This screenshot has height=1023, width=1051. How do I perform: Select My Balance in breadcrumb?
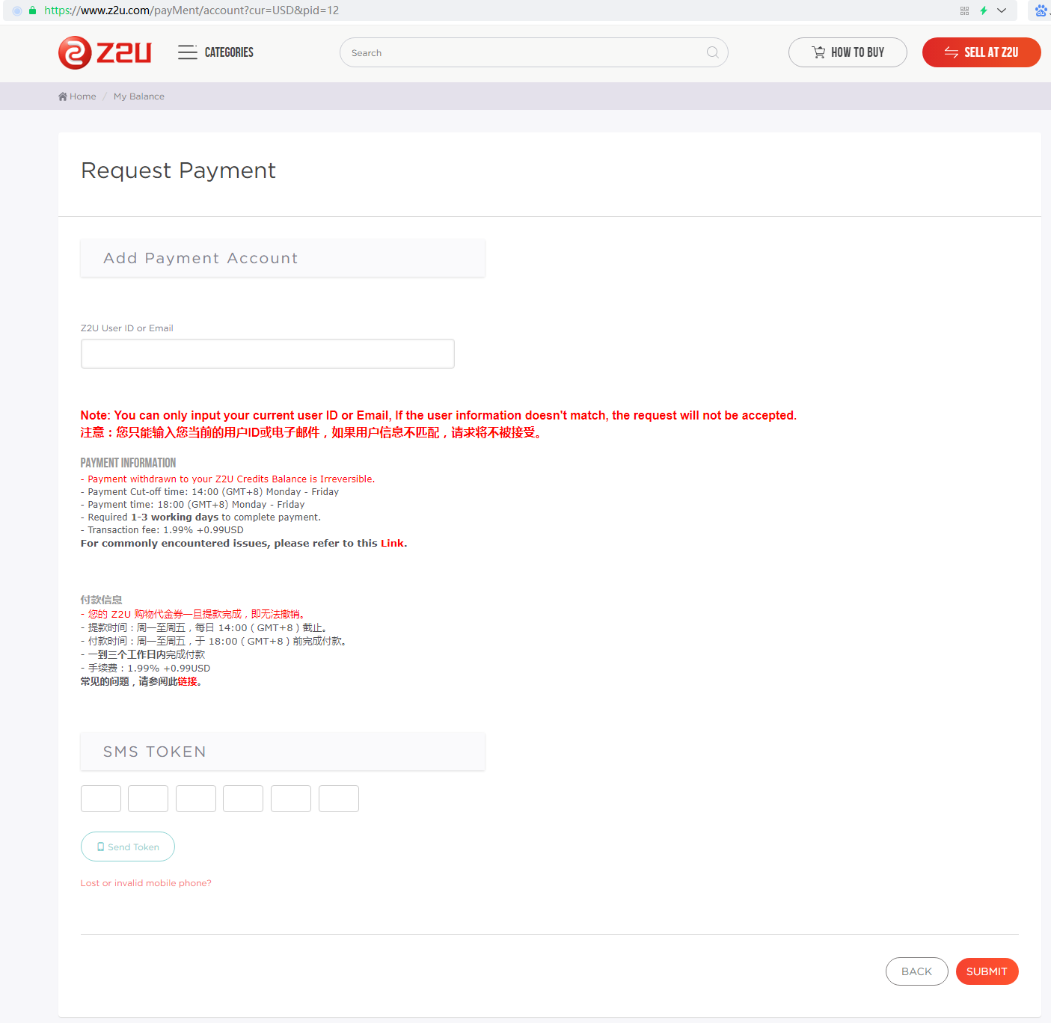pyautogui.click(x=138, y=96)
